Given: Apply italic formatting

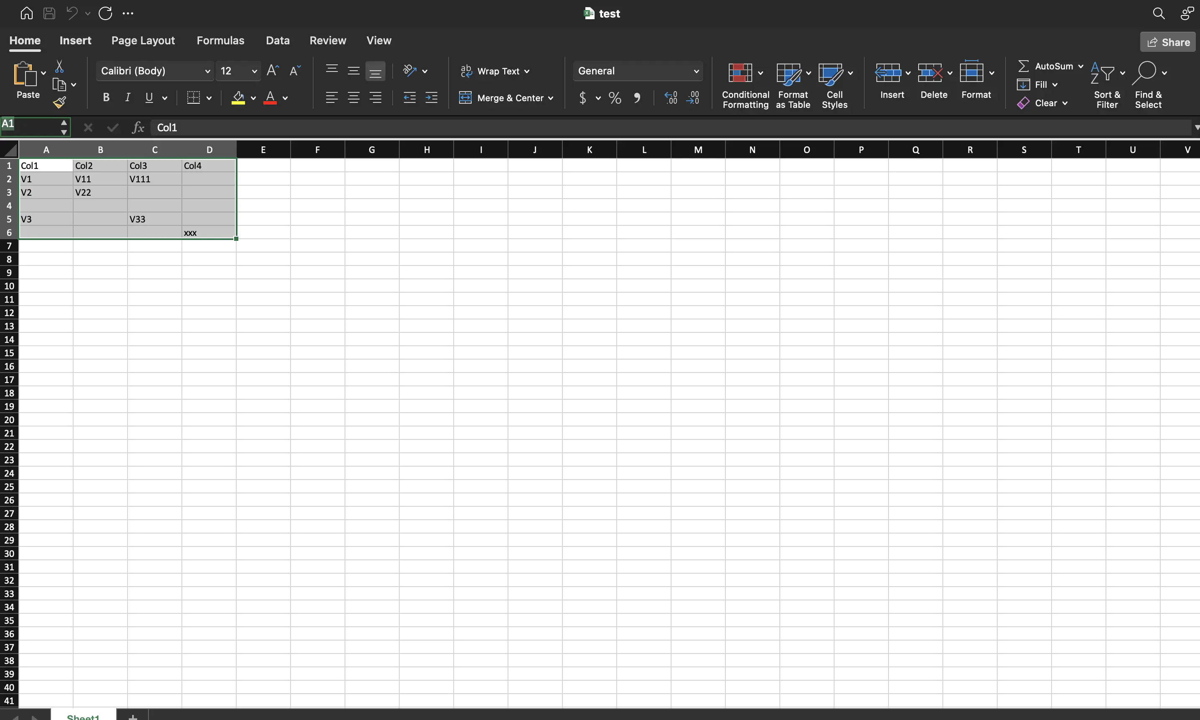Looking at the screenshot, I should [127, 97].
